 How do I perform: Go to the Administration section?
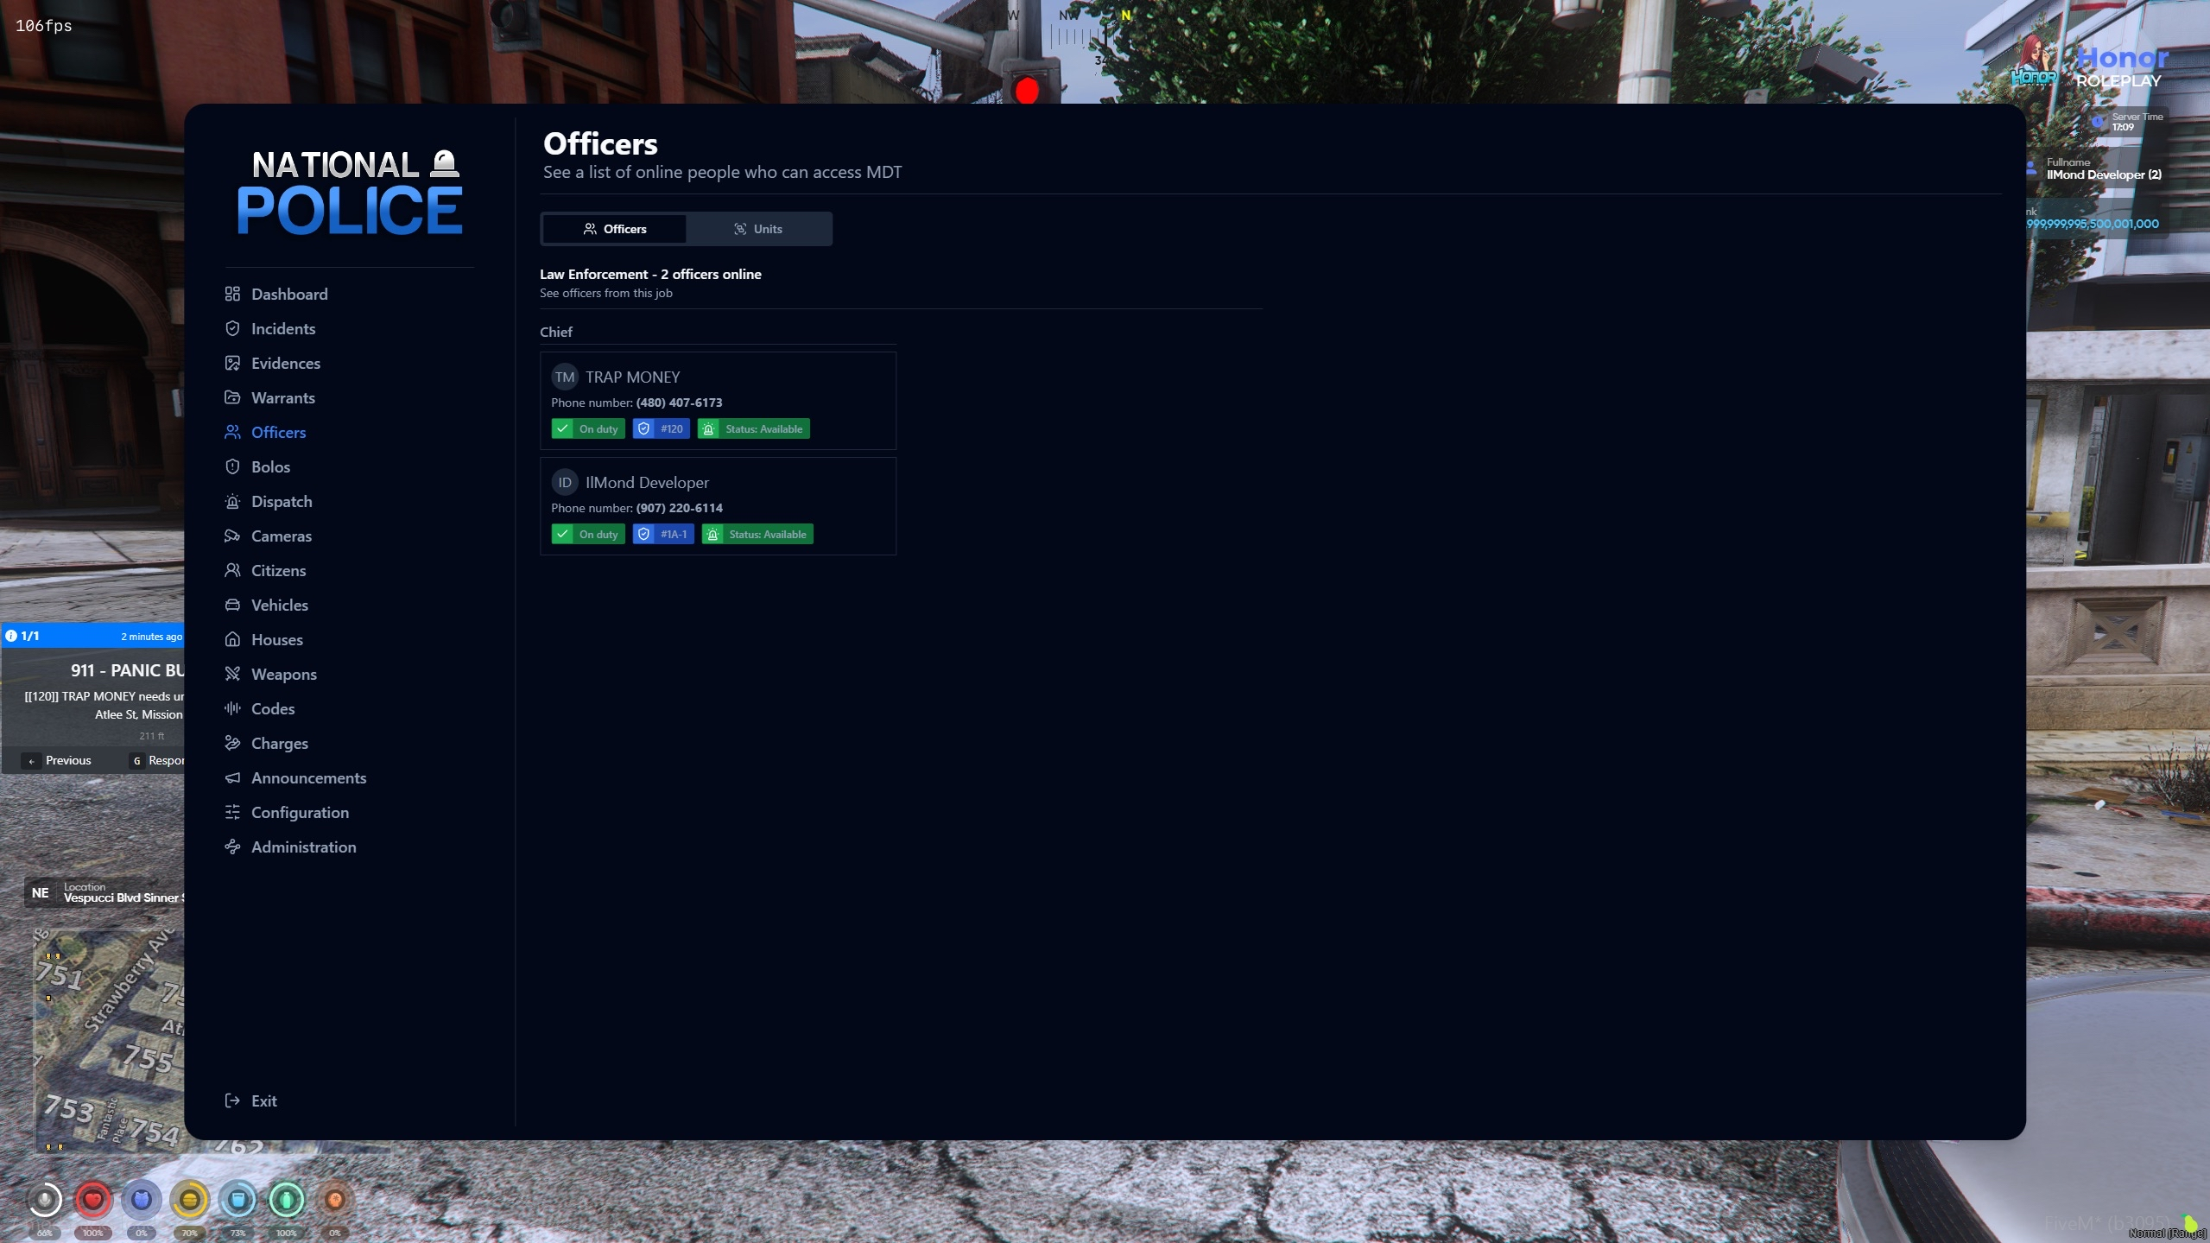tap(303, 847)
